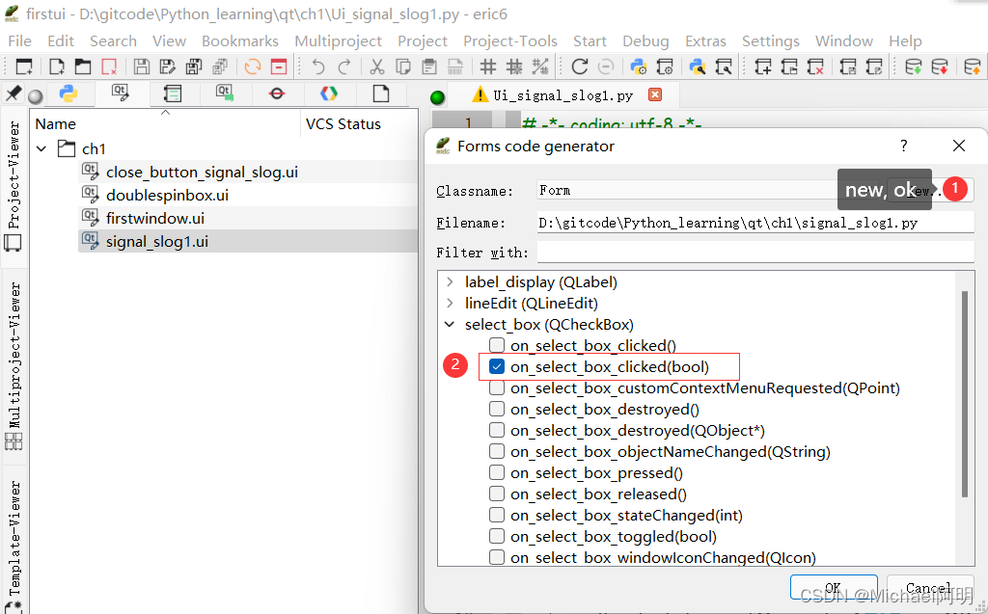The width and height of the screenshot is (988, 614).
Task: Click the Filename field in dialog
Action: tap(755, 223)
